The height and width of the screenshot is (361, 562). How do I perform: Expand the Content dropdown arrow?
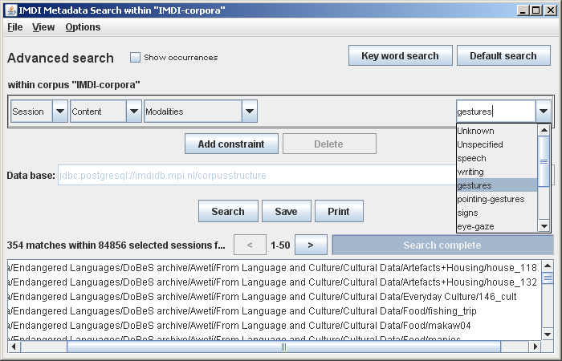[x=134, y=112]
